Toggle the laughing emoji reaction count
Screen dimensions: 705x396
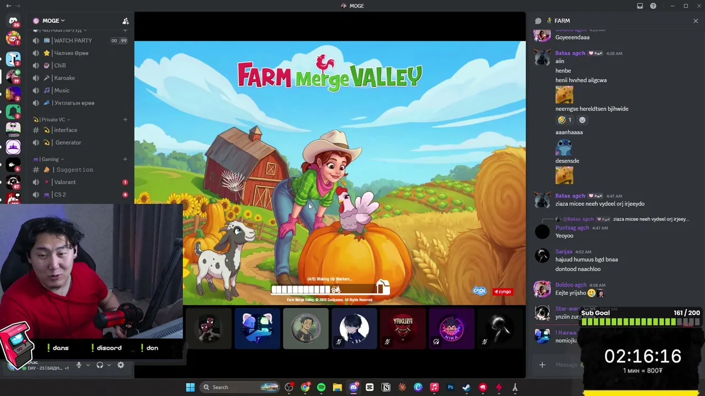(x=565, y=120)
